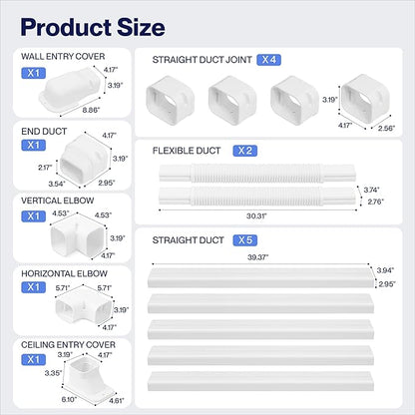This screenshot has width=415, height=415.
Task: Click the X5 badge beside Straight Duct
Action: point(245,240)
